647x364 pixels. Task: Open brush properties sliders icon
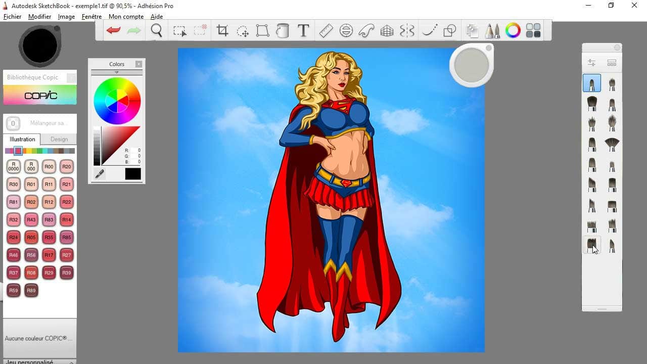pos(591,63)
